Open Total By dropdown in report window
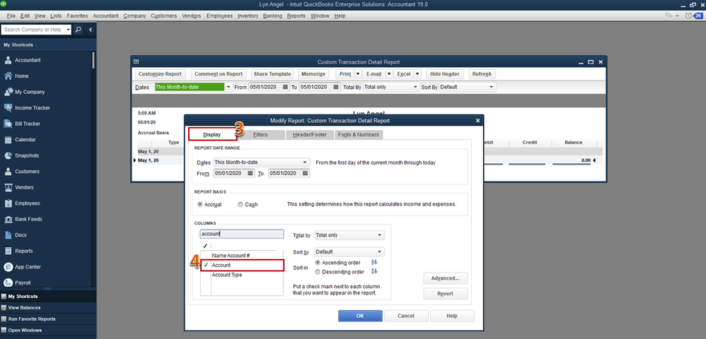 [415, 88]
